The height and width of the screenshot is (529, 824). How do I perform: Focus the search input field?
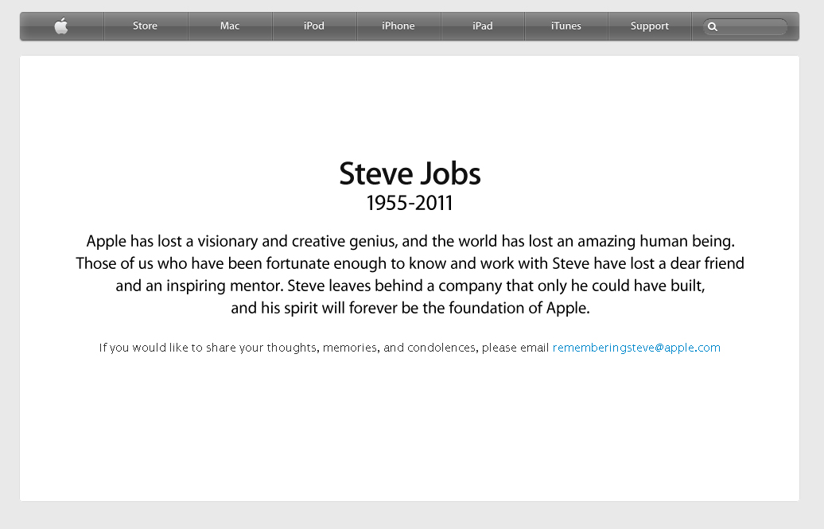(x=745, y=27)
